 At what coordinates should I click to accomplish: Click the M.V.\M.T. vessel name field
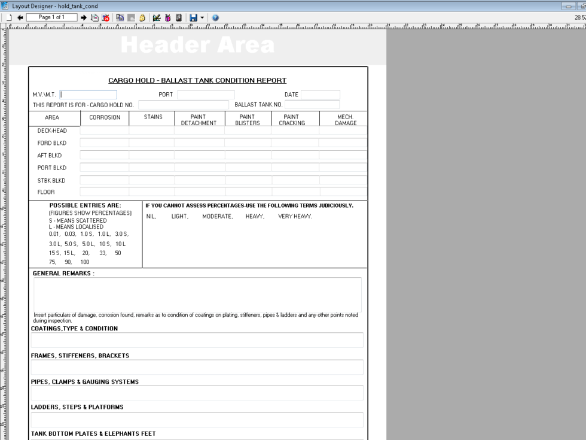tap(88, 95)
